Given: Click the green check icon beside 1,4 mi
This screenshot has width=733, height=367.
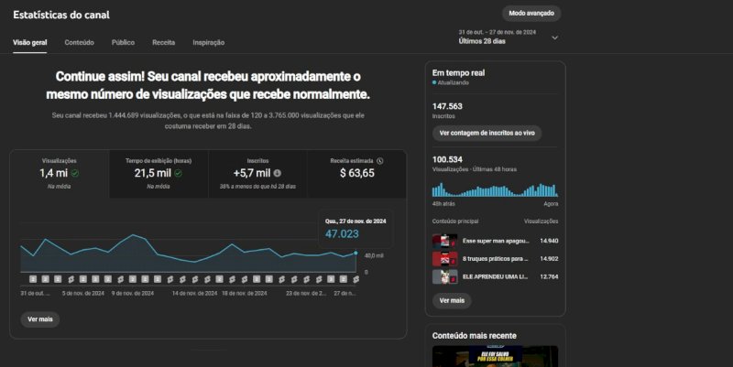Looking at the screenshot, I should (x=75, y=173).
